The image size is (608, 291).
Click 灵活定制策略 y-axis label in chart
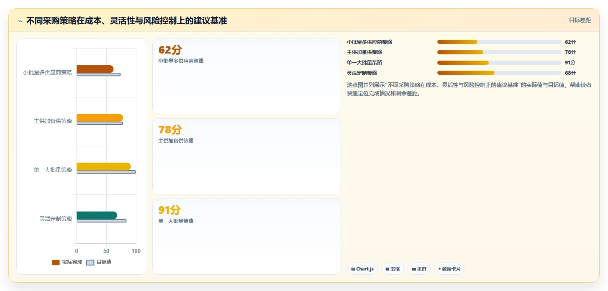56,219
